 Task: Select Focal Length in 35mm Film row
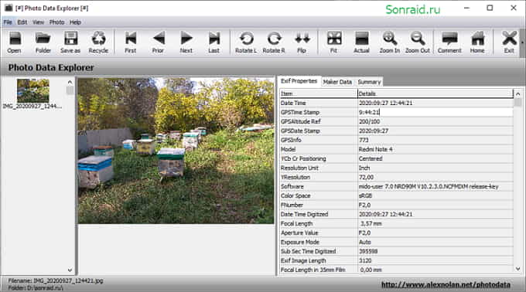tap(396, 270)
